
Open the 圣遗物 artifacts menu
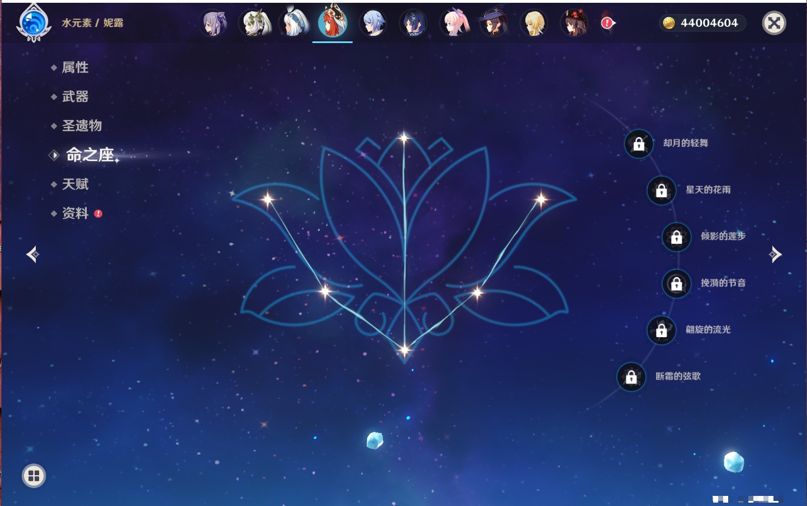point(82,126)
